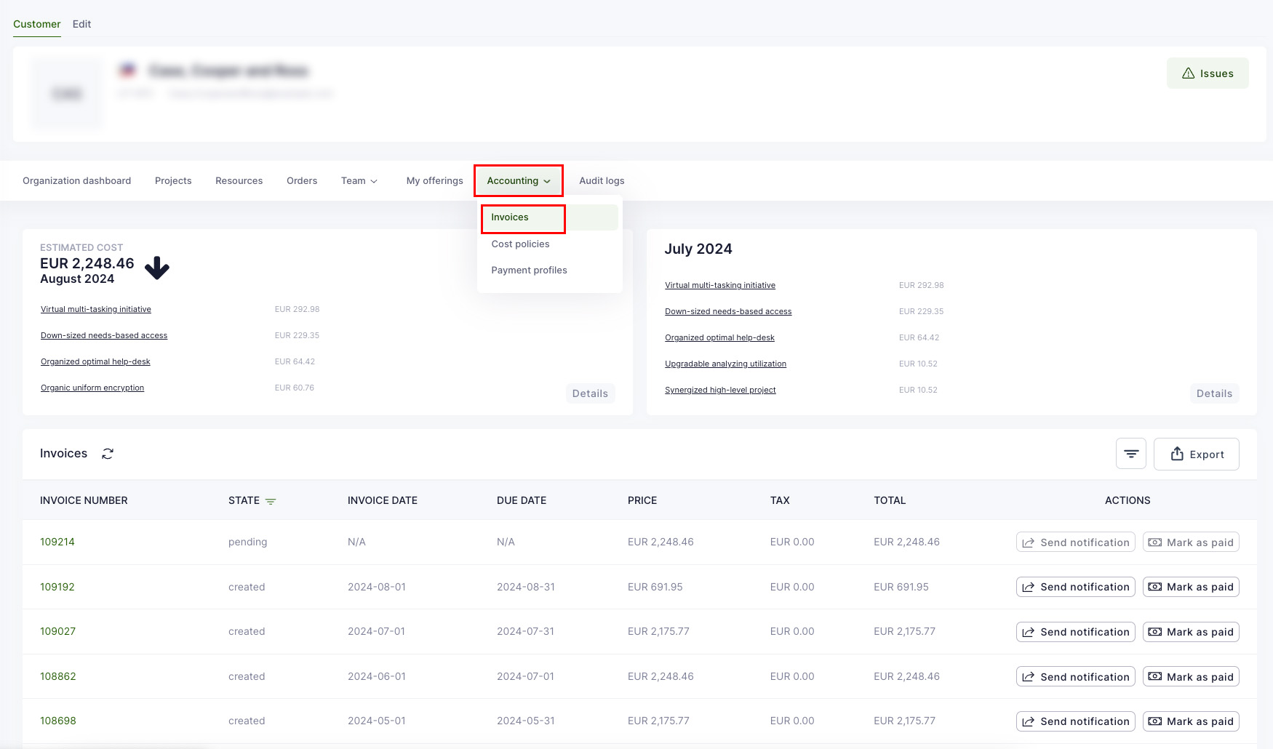
Task: Open invoice number 109214
Action: tap(57, 542)
